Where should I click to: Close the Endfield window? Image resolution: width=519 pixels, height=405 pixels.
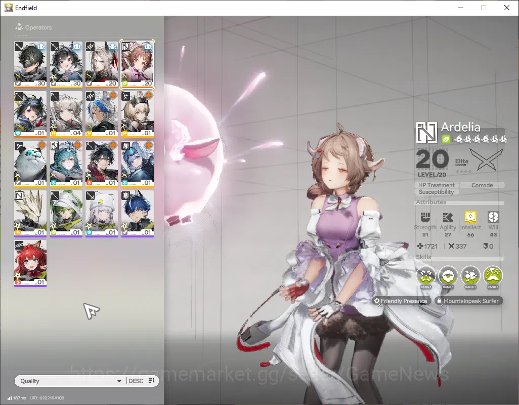tap(507, 8)
